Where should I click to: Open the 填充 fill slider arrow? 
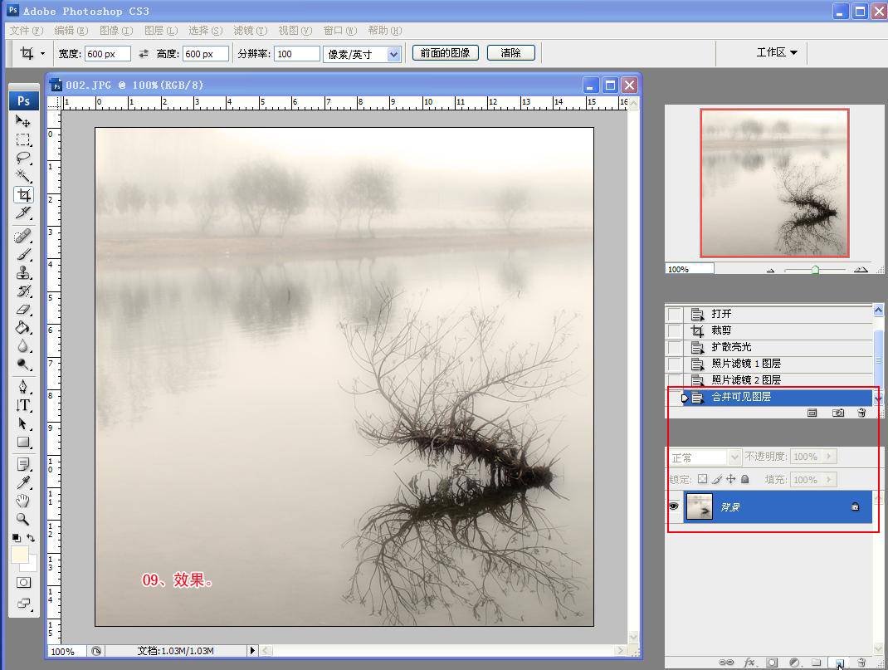coord(829,480)
